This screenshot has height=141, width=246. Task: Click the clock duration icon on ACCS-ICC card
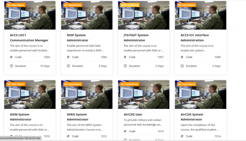click(x=182, y=66)
